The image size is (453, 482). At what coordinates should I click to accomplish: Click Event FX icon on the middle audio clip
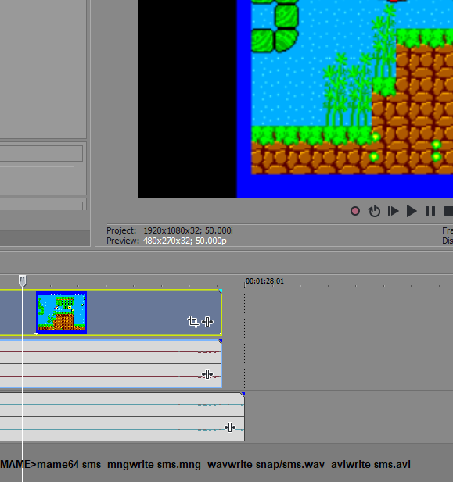pyautogui.click(x=207, y=374)
